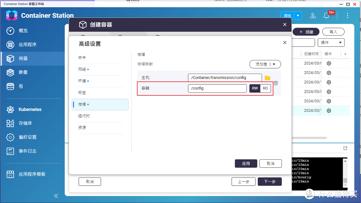Image resolution: width=361 pixels, height=203 pixels.
Task: Click 取消 cancel in create container wizard
Action: click(x=90, y=182)
